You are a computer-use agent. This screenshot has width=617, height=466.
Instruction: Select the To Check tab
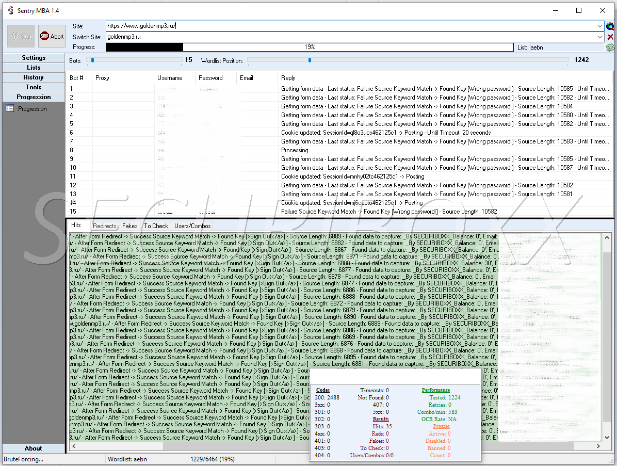point(156,226)
